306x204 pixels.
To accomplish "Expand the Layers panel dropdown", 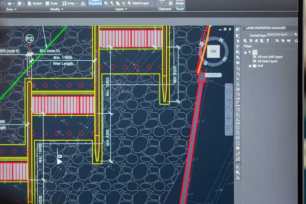I will pos(121,9).
